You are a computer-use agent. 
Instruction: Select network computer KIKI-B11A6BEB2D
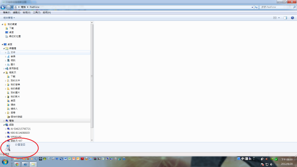coord(20,133)
